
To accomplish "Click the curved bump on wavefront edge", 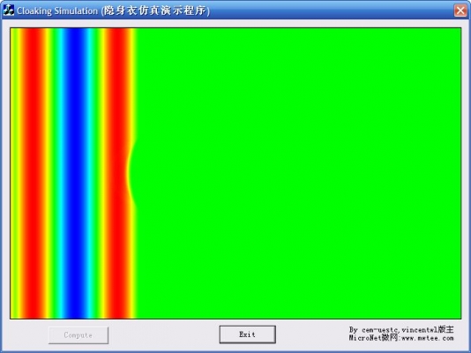I will coord(131,173).
